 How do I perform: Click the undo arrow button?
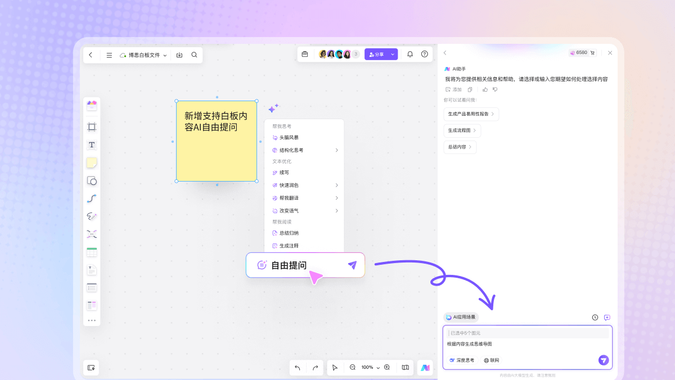(x=298, y=368)
